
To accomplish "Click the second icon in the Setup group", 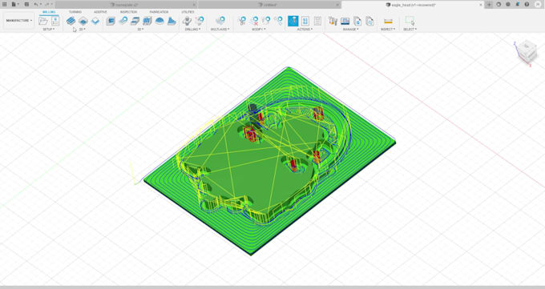I will tap(55, 21).
